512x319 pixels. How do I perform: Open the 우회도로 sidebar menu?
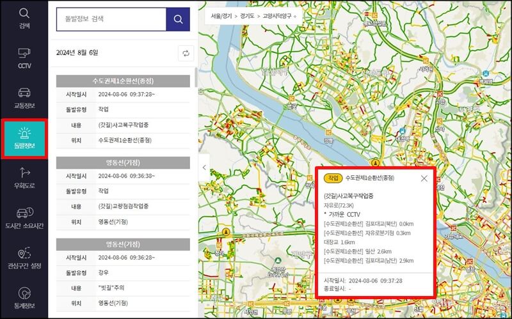pyautogui.click(x=24, y=178)
